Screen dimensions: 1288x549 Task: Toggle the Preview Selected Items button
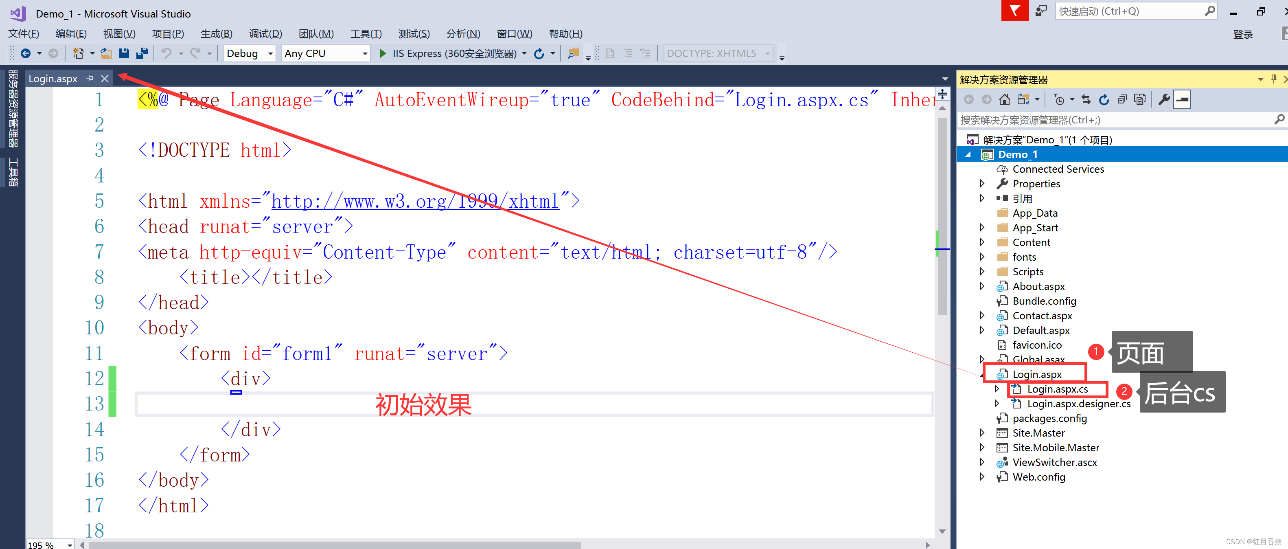pyautogui.click(x=1182, y=100)
